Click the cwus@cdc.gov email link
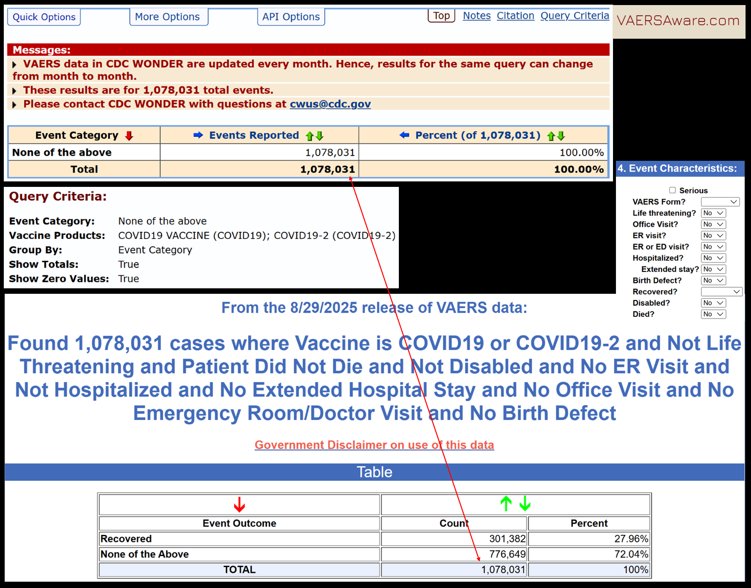Screen dimensions: 751x588 click(x=330, y=104)
